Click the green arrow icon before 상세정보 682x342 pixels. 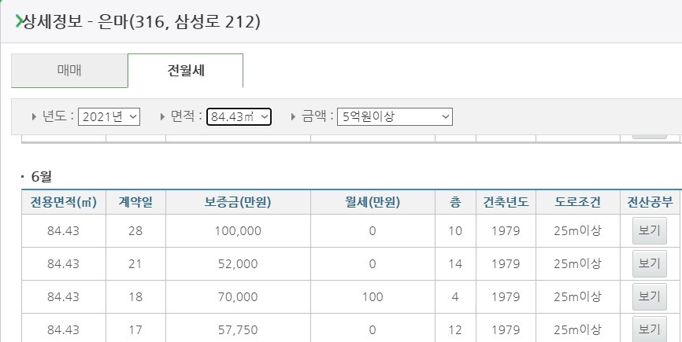coord(18,20)
